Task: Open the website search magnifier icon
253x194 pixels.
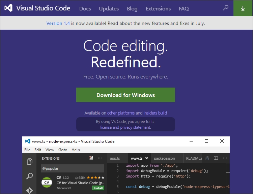Action: [x=226, y=8]
